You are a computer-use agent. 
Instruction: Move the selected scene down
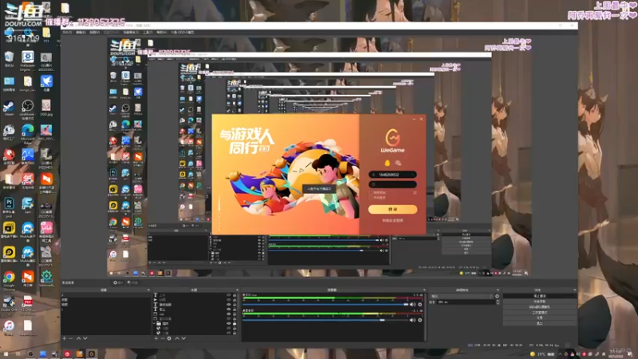(x=85, y=338)
